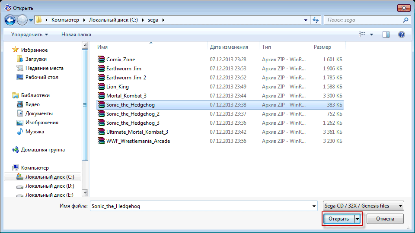Click the Comix_Zone archive icon
This screenshot has width=415, height=233.
click(101, 60)
